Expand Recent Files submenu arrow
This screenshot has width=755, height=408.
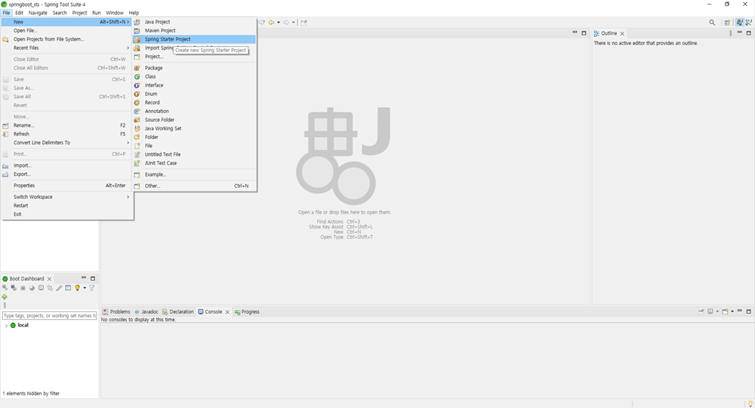128,48
